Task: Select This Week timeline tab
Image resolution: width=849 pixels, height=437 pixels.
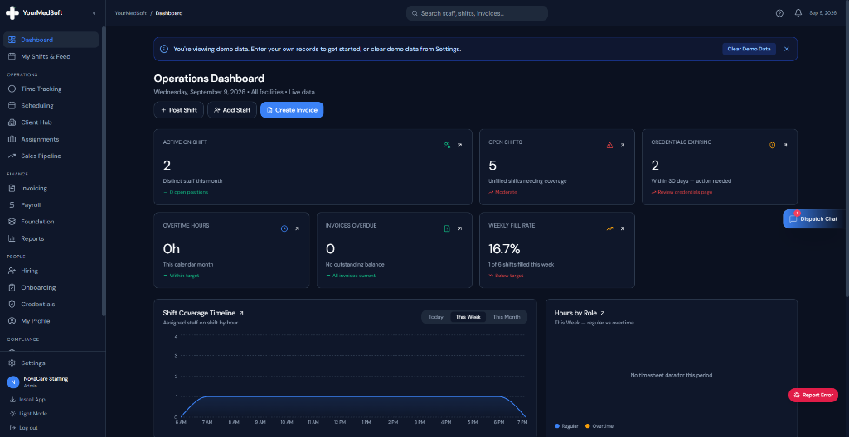Action: (x=468, y=317)
